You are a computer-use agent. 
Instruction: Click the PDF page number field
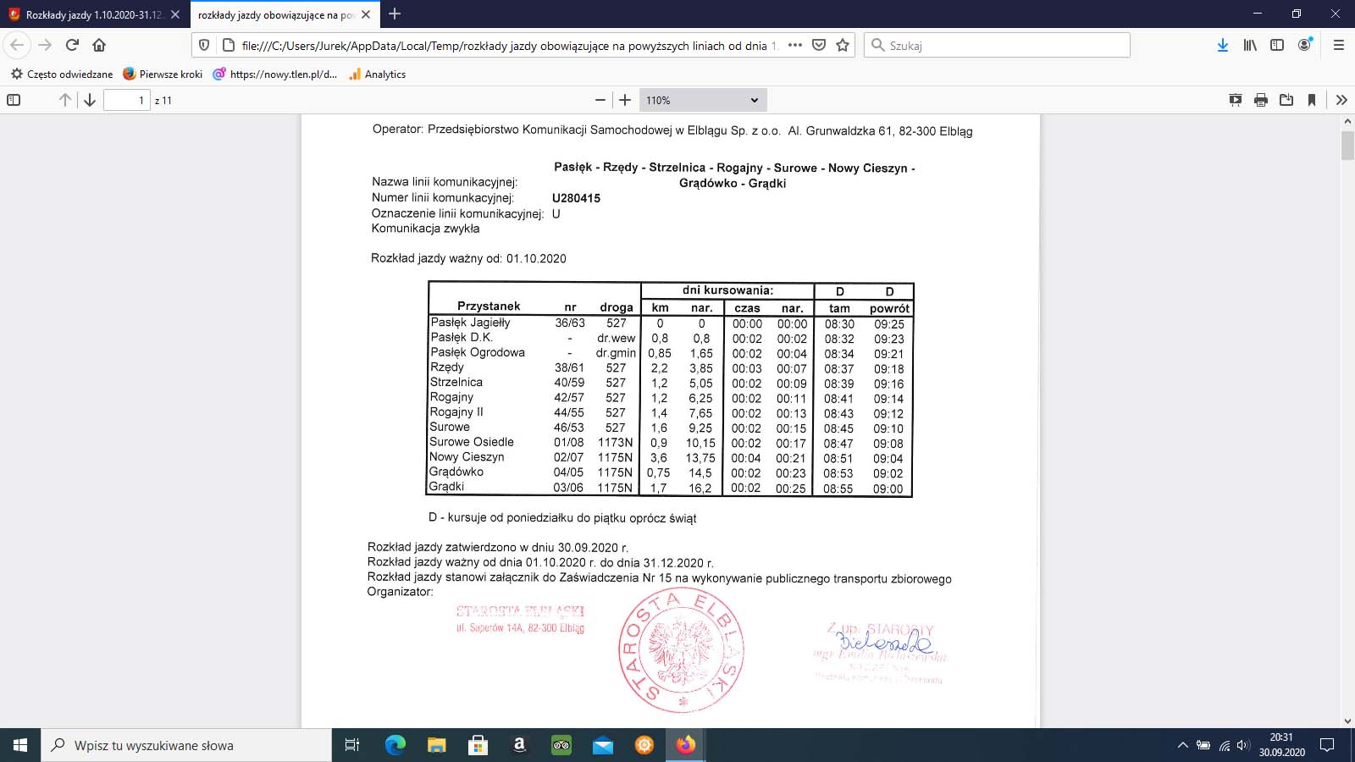click(x=126, y=100)
